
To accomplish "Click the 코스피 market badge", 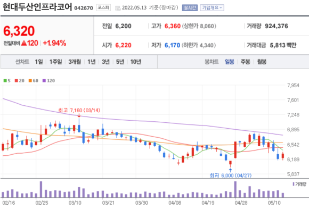I will coord(103,7).
